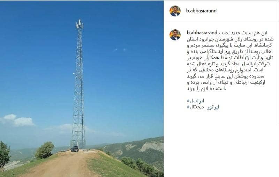Click the last caption line استفاده لازم

pos(206,88)
